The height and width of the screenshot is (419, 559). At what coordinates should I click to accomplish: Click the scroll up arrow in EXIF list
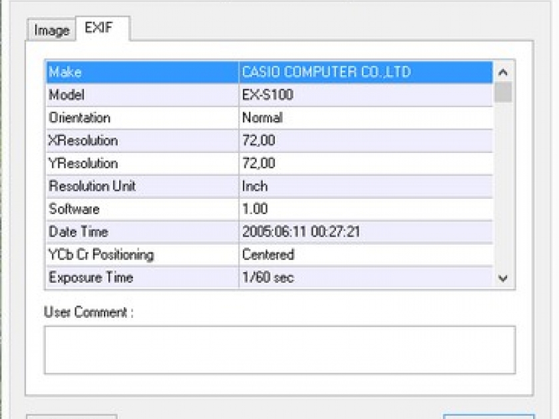502,72
